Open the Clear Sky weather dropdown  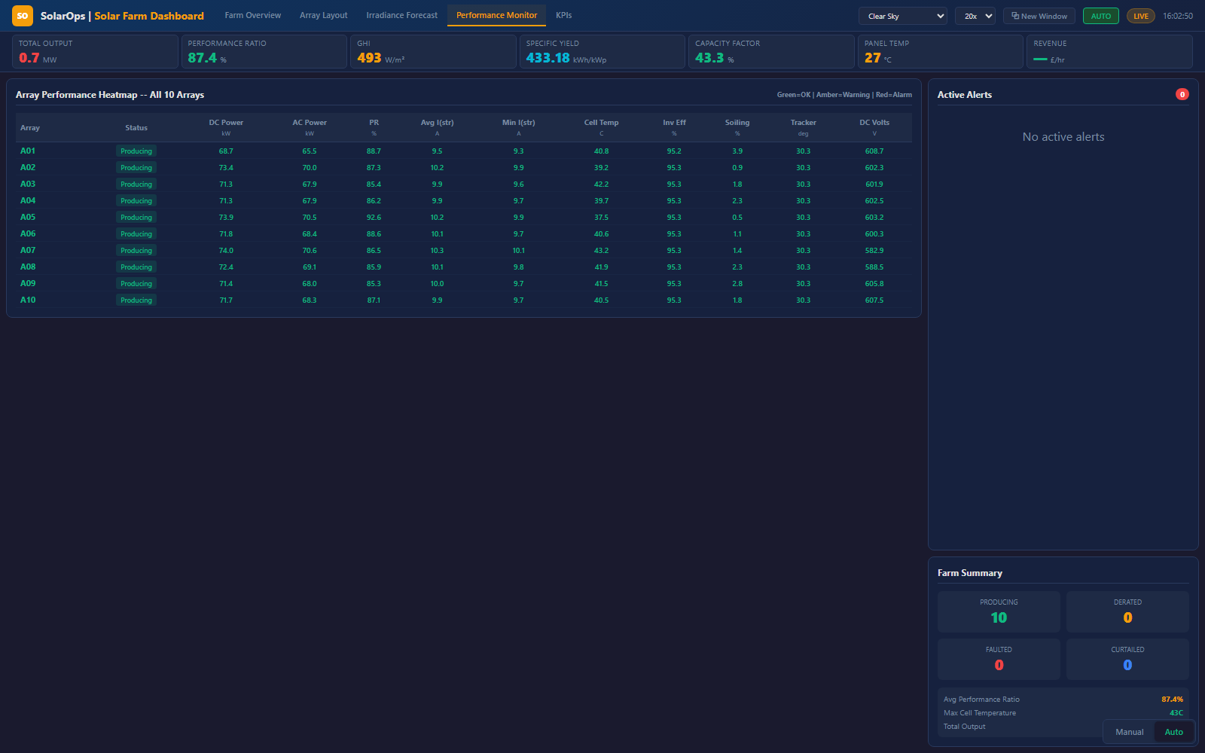[901, 15]
